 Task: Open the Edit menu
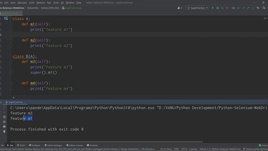point(6,3)
